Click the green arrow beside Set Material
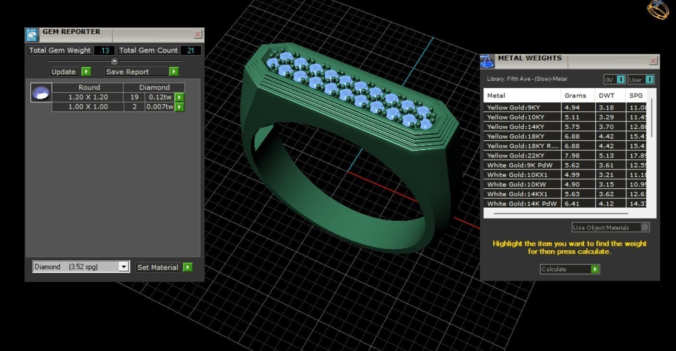The width and height of the screenshot is (676, 351). click(187, 267)
